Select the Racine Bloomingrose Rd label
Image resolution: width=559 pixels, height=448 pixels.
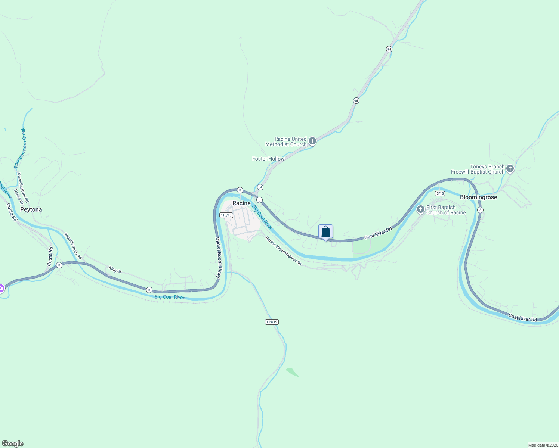(x=284, y=251)
